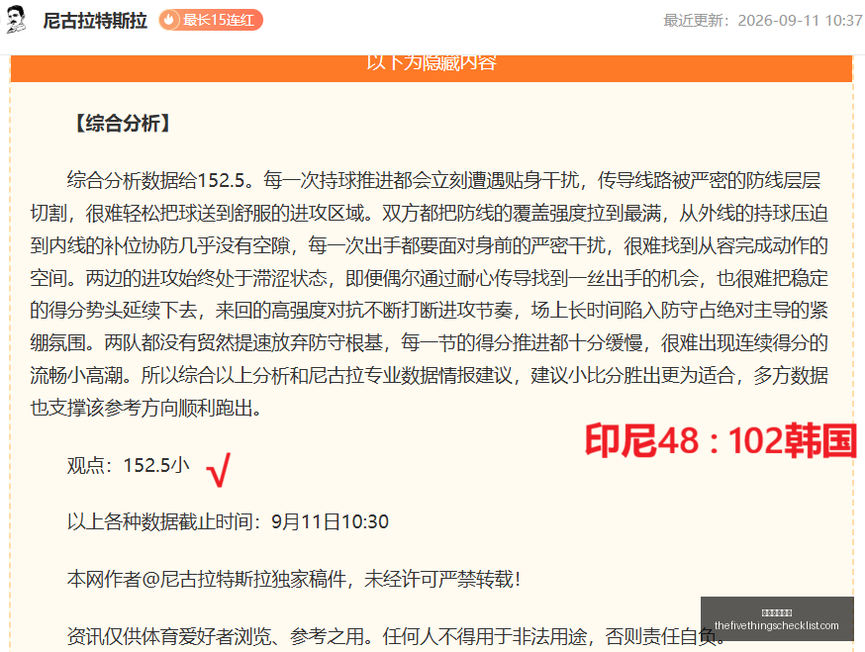Click the 【综合分析】 heading

123,123
